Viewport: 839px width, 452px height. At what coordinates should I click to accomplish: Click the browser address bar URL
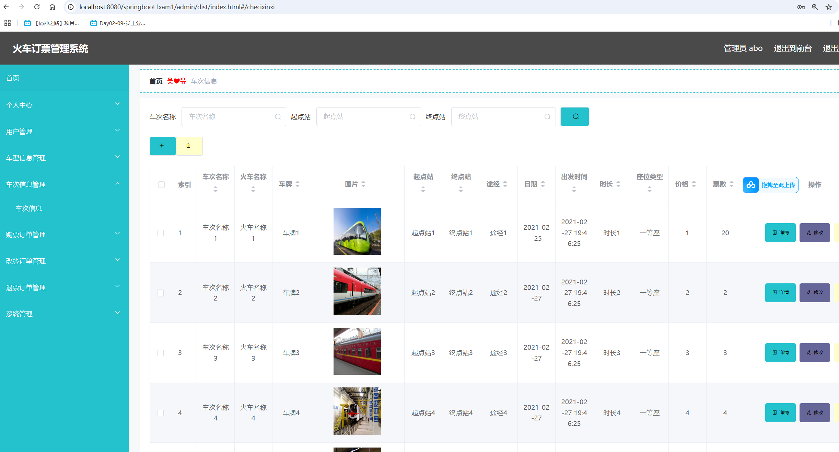pos(177,7)
